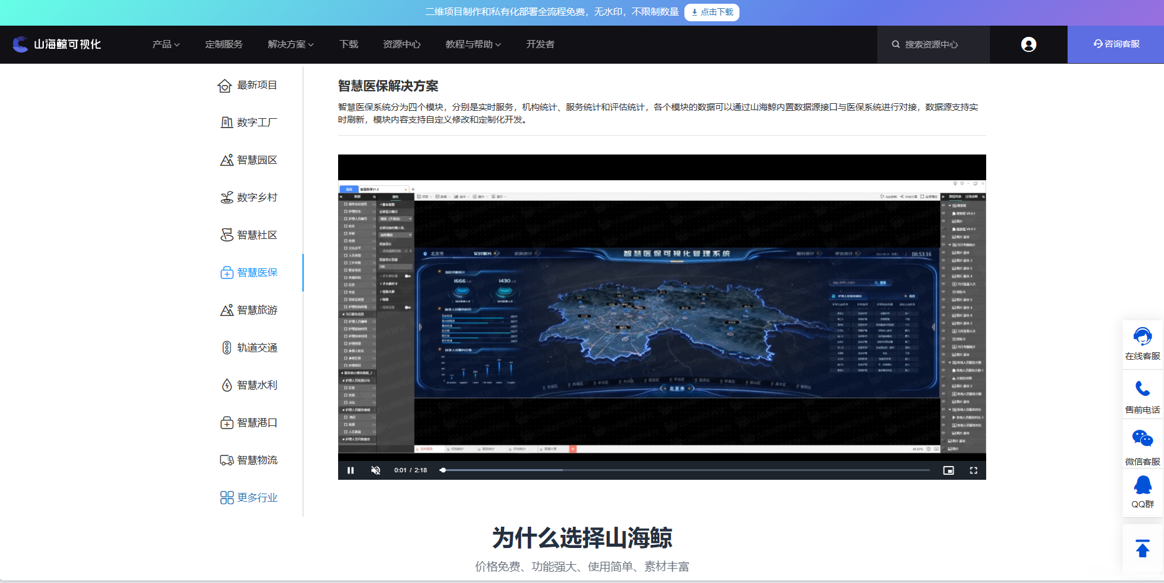Click the 咨询客服 button in the header
1164x583 pixels.
point(1116,44)
